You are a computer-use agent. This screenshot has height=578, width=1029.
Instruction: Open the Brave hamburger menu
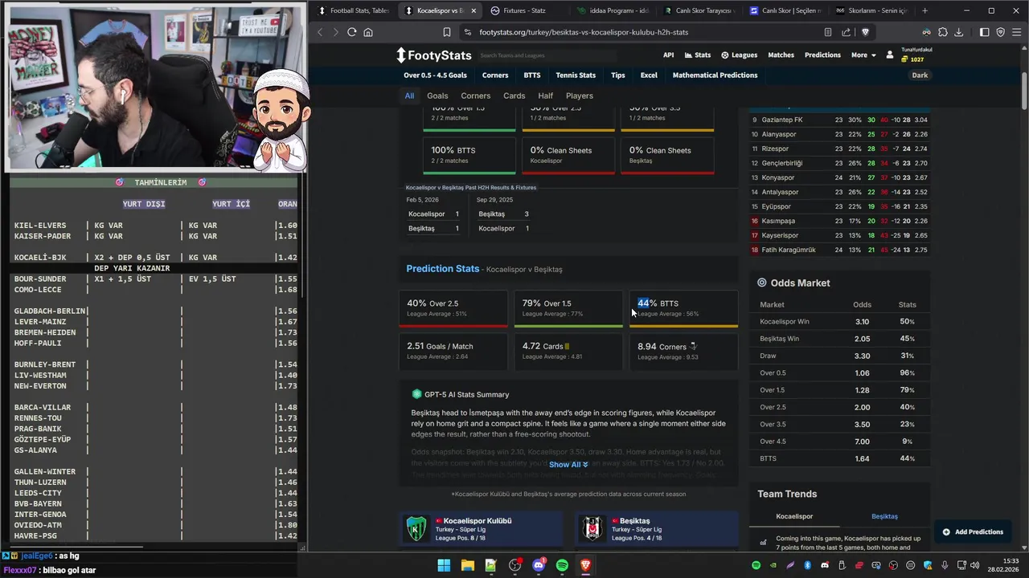click(1017, 32)
